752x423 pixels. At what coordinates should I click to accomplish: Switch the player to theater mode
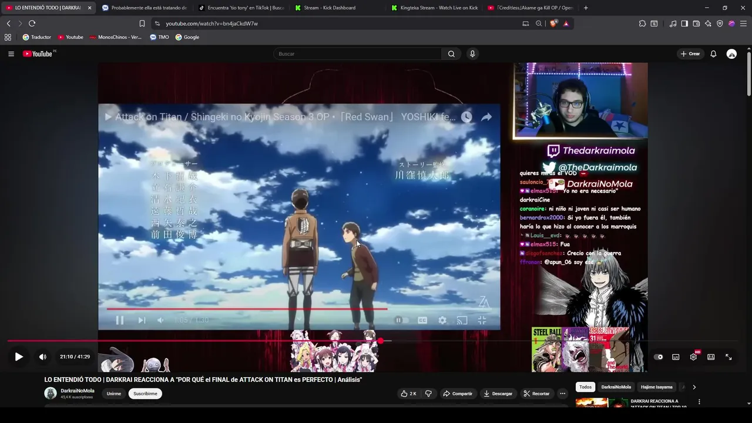[x=711, y=357]
